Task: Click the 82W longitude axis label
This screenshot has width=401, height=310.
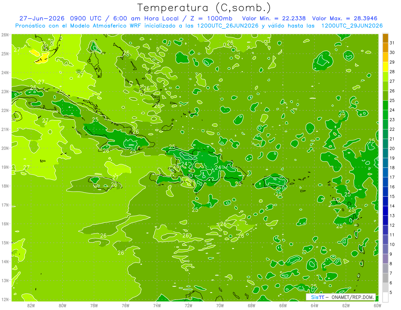Action: 31,305
